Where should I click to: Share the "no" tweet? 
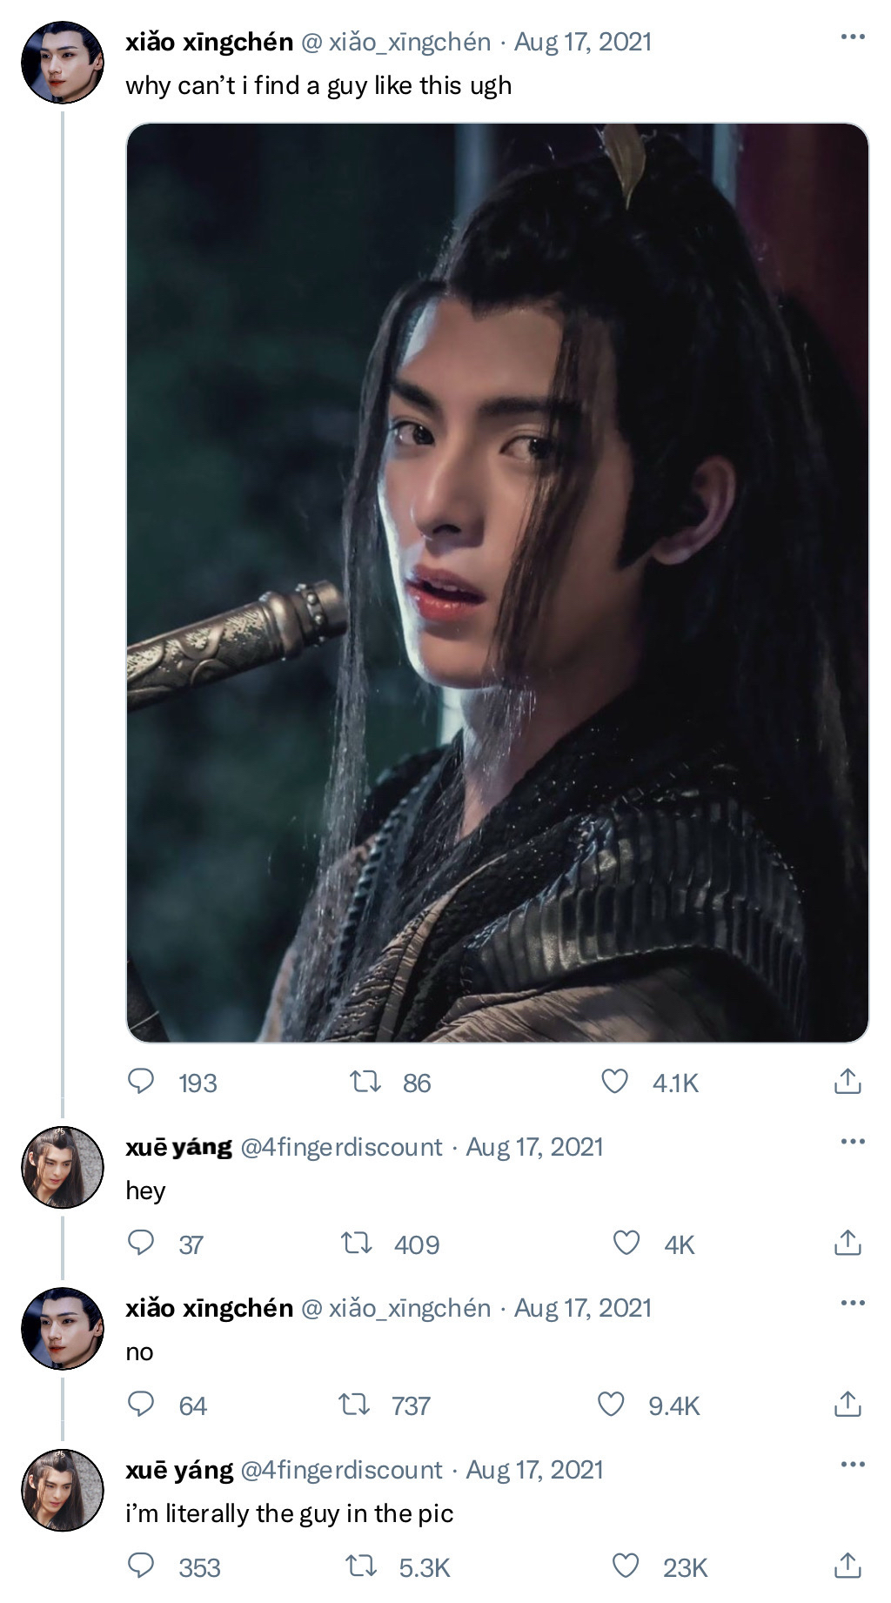tap(847, 1405)
